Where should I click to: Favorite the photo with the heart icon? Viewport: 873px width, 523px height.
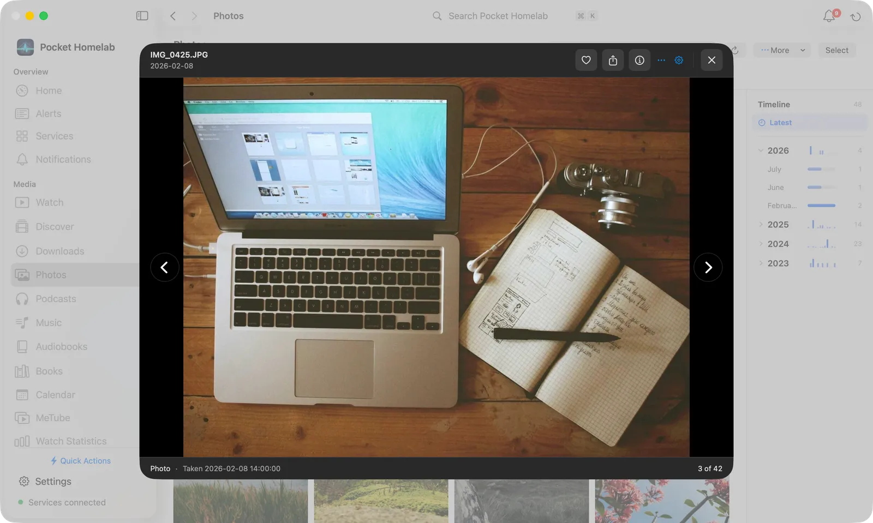tap(586, 60)
